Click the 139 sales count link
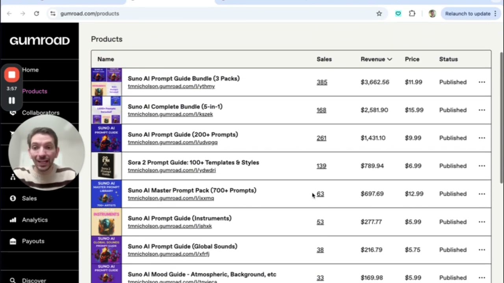504x283 pixels. coord(321,166)
